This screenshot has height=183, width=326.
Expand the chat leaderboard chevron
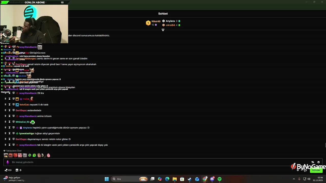(163, 30)
